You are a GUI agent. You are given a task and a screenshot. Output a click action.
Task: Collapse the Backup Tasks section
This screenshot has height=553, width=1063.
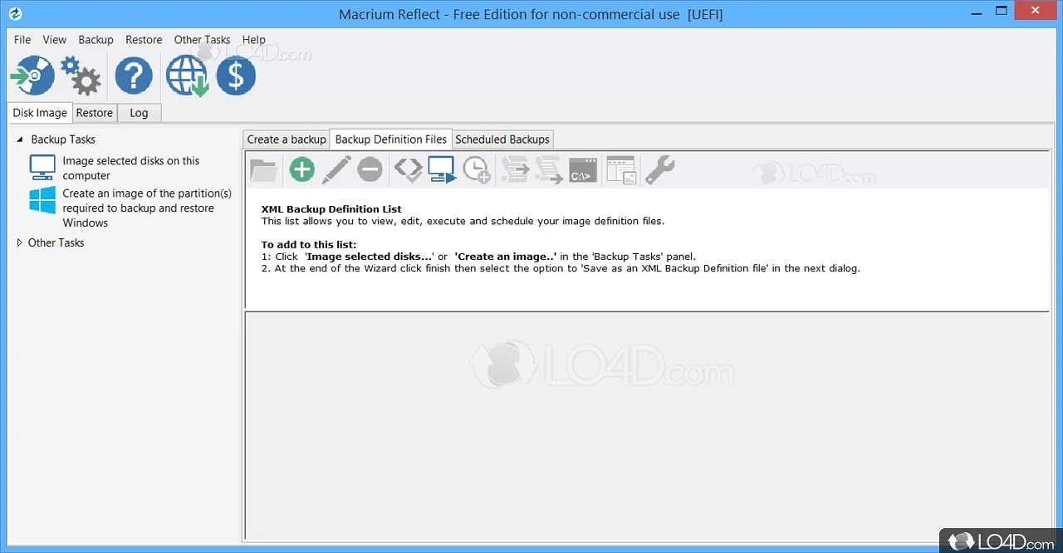click(x=20, y=139)
